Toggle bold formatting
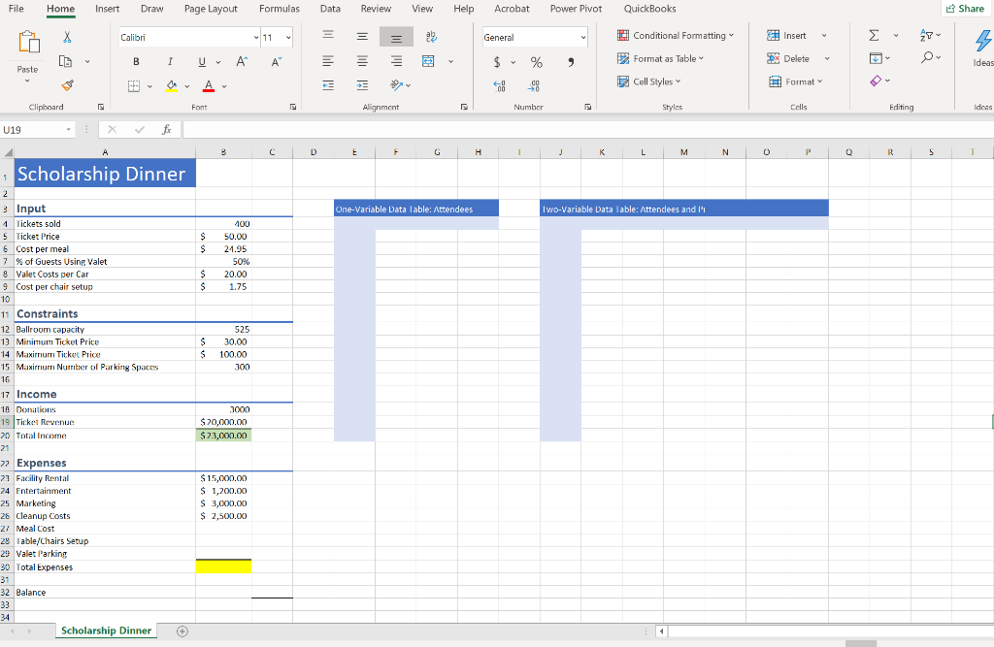 click(x=136, y=61)
